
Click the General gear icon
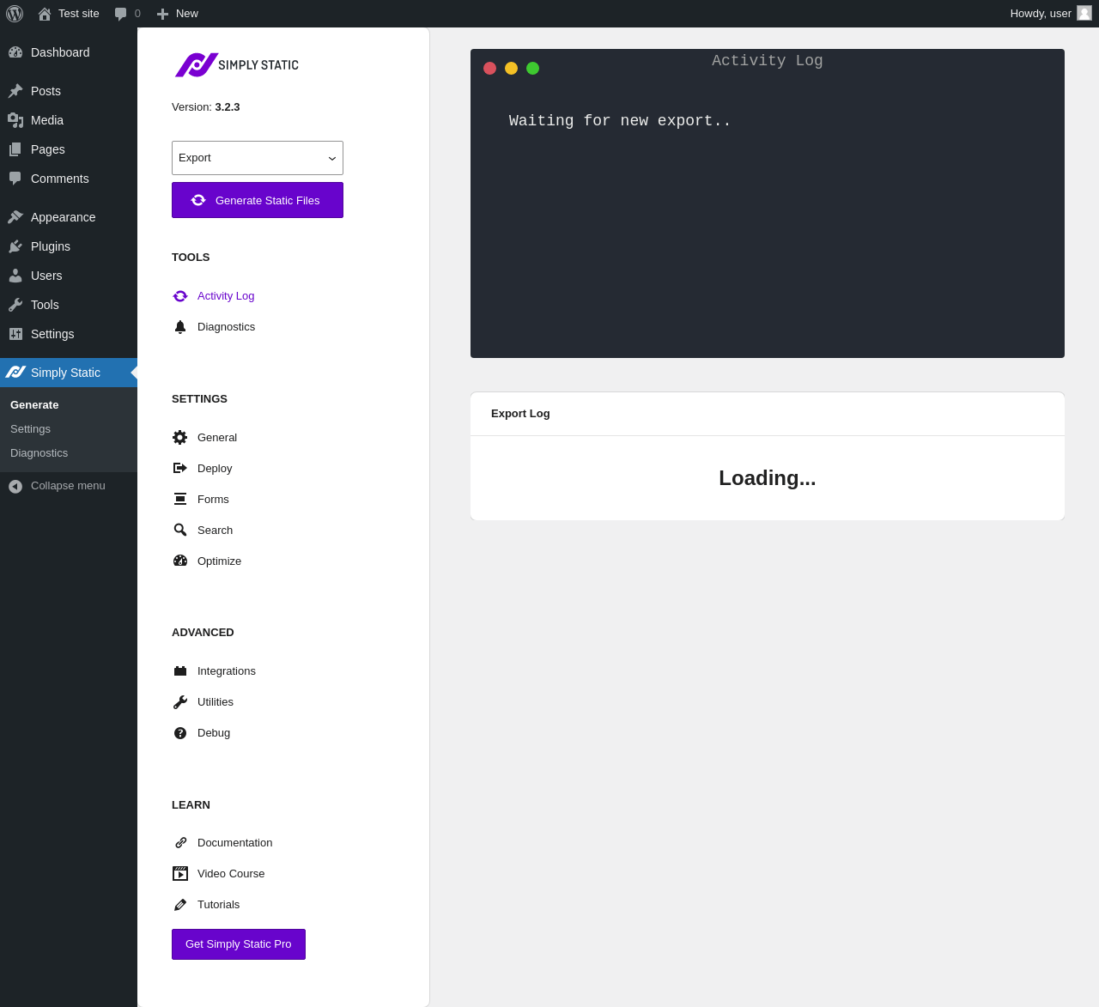coord(180,438)
